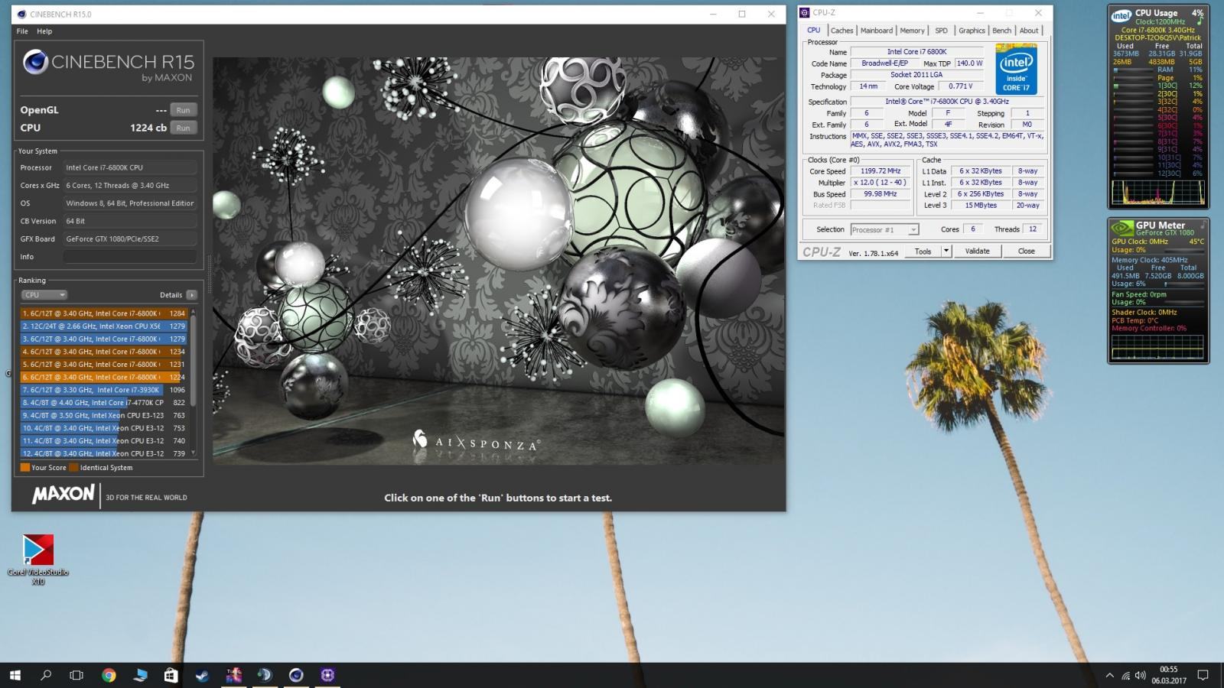Screen dimensions: 1224x688
Task: Click the Core Voltage value field
Action: click(961, 86)
